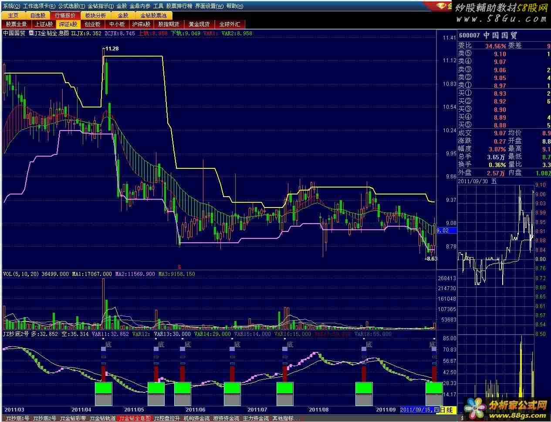Click the 委比 value 34.56%
This screenshot has width=551, height=422.
coord(496,46)
